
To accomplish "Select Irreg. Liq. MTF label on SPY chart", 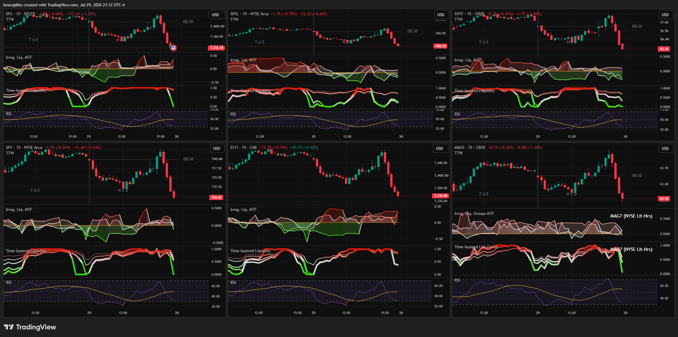I will tap(19, 210).
